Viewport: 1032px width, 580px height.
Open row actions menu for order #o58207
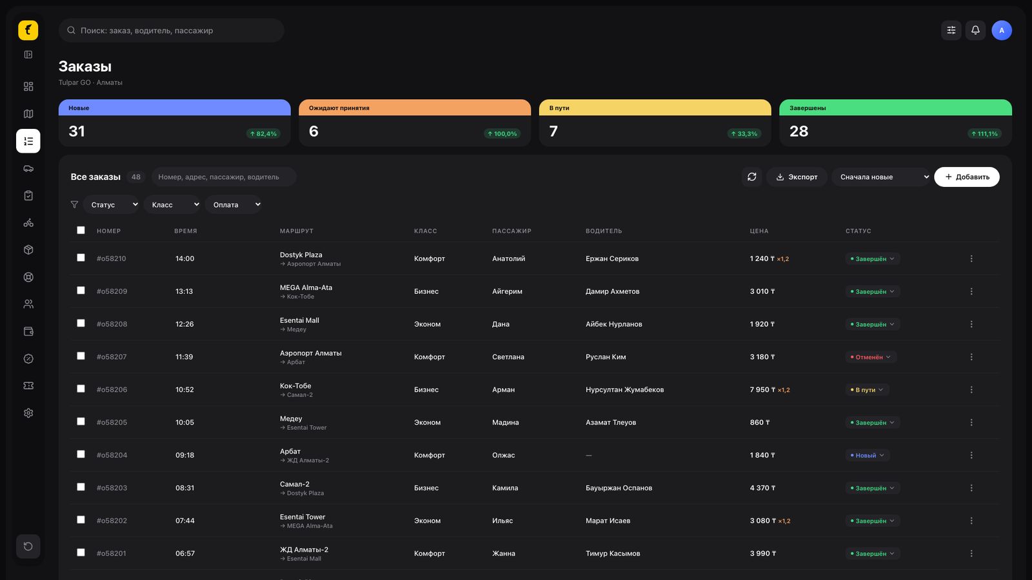[x=971, y=357]
